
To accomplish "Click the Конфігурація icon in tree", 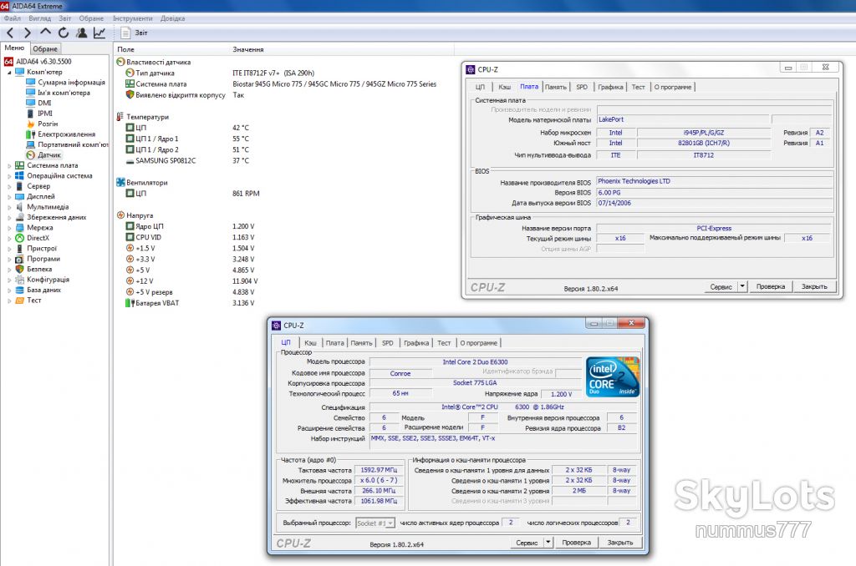I will tap(20, 279).
